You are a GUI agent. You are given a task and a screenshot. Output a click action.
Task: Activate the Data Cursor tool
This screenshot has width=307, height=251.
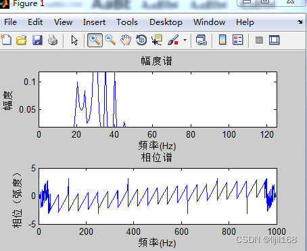(x=157, y=40)
